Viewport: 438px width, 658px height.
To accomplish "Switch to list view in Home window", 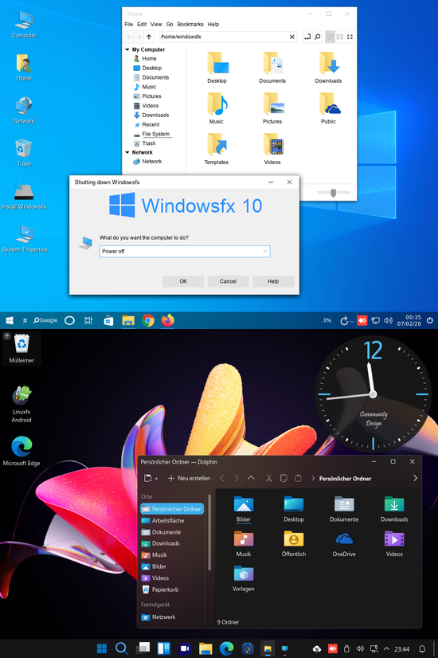I will [340, 37].
